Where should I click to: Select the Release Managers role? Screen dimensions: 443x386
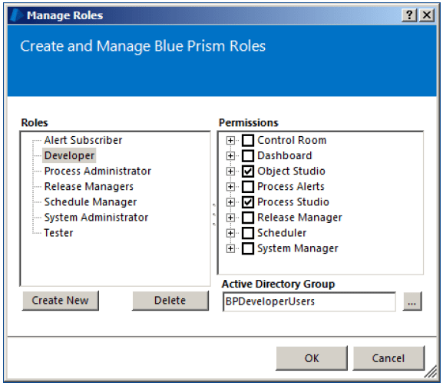[89, 187]
